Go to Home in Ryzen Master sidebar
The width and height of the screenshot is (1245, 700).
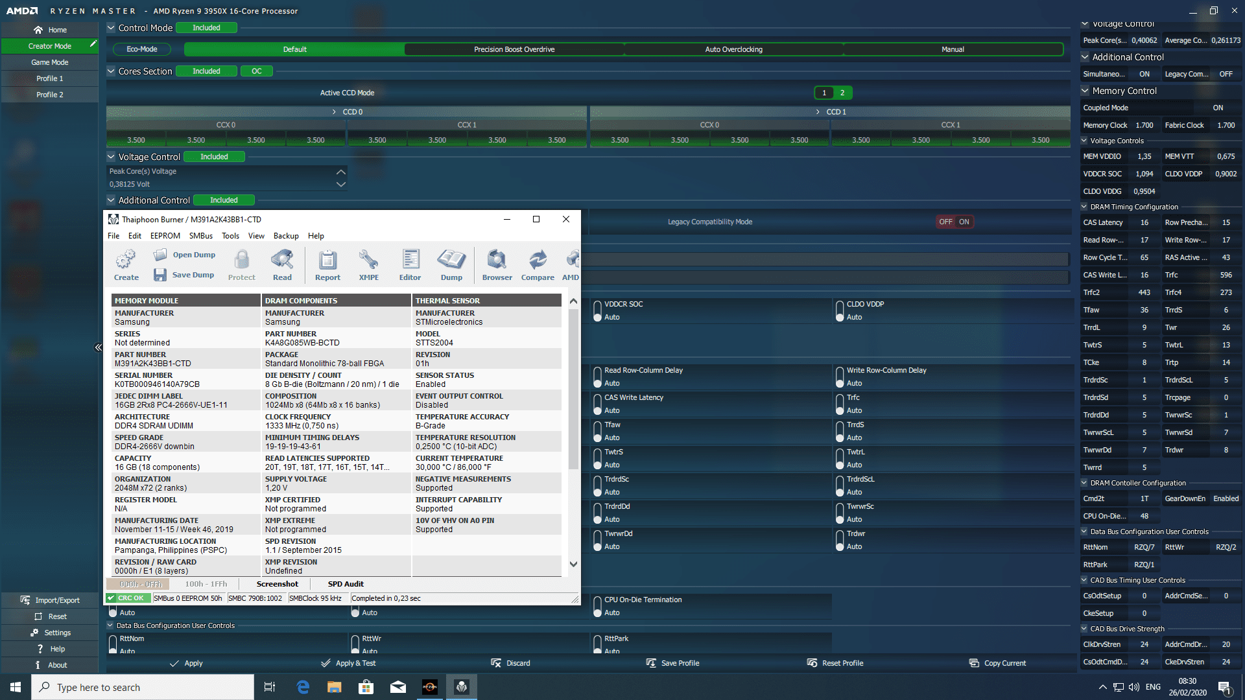point(50,30)
